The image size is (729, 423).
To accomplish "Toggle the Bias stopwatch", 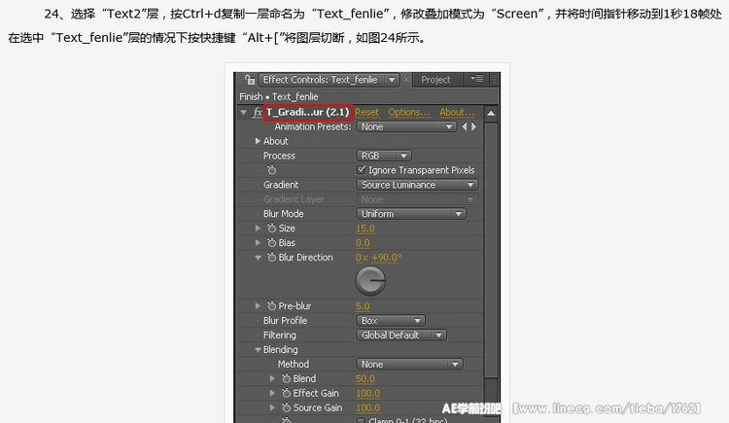I will point(272,242).
